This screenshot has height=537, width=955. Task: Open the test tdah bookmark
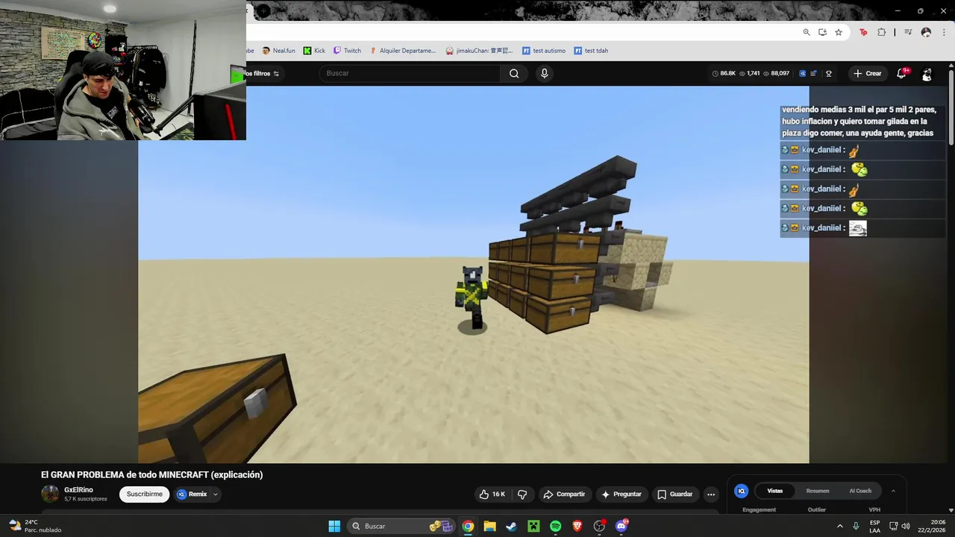(x=591, y=51)
